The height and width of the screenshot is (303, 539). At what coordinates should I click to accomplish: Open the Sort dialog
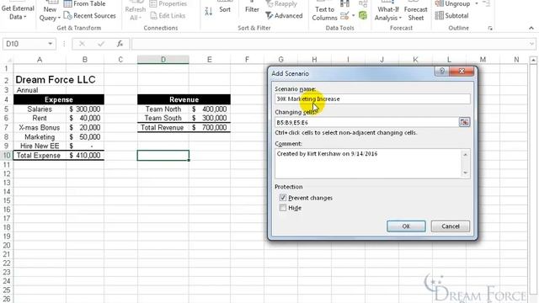(225, 9)
